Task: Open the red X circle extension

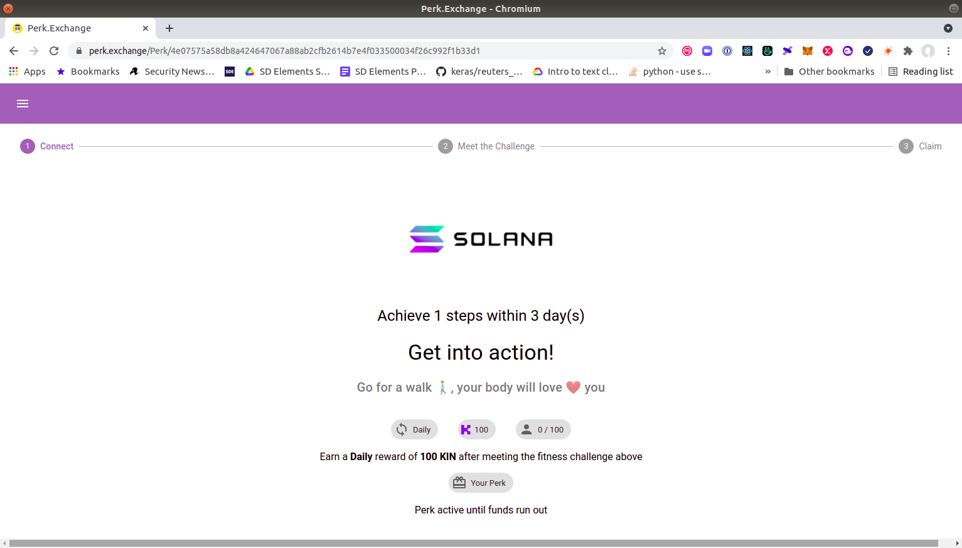Action: point(828,51)
